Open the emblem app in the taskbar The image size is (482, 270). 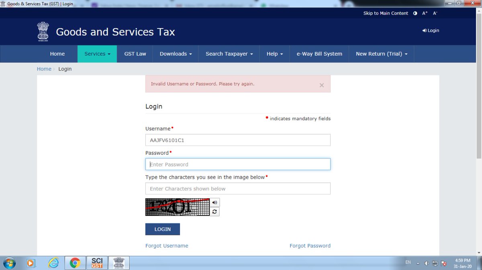click(x=119, y=263)
